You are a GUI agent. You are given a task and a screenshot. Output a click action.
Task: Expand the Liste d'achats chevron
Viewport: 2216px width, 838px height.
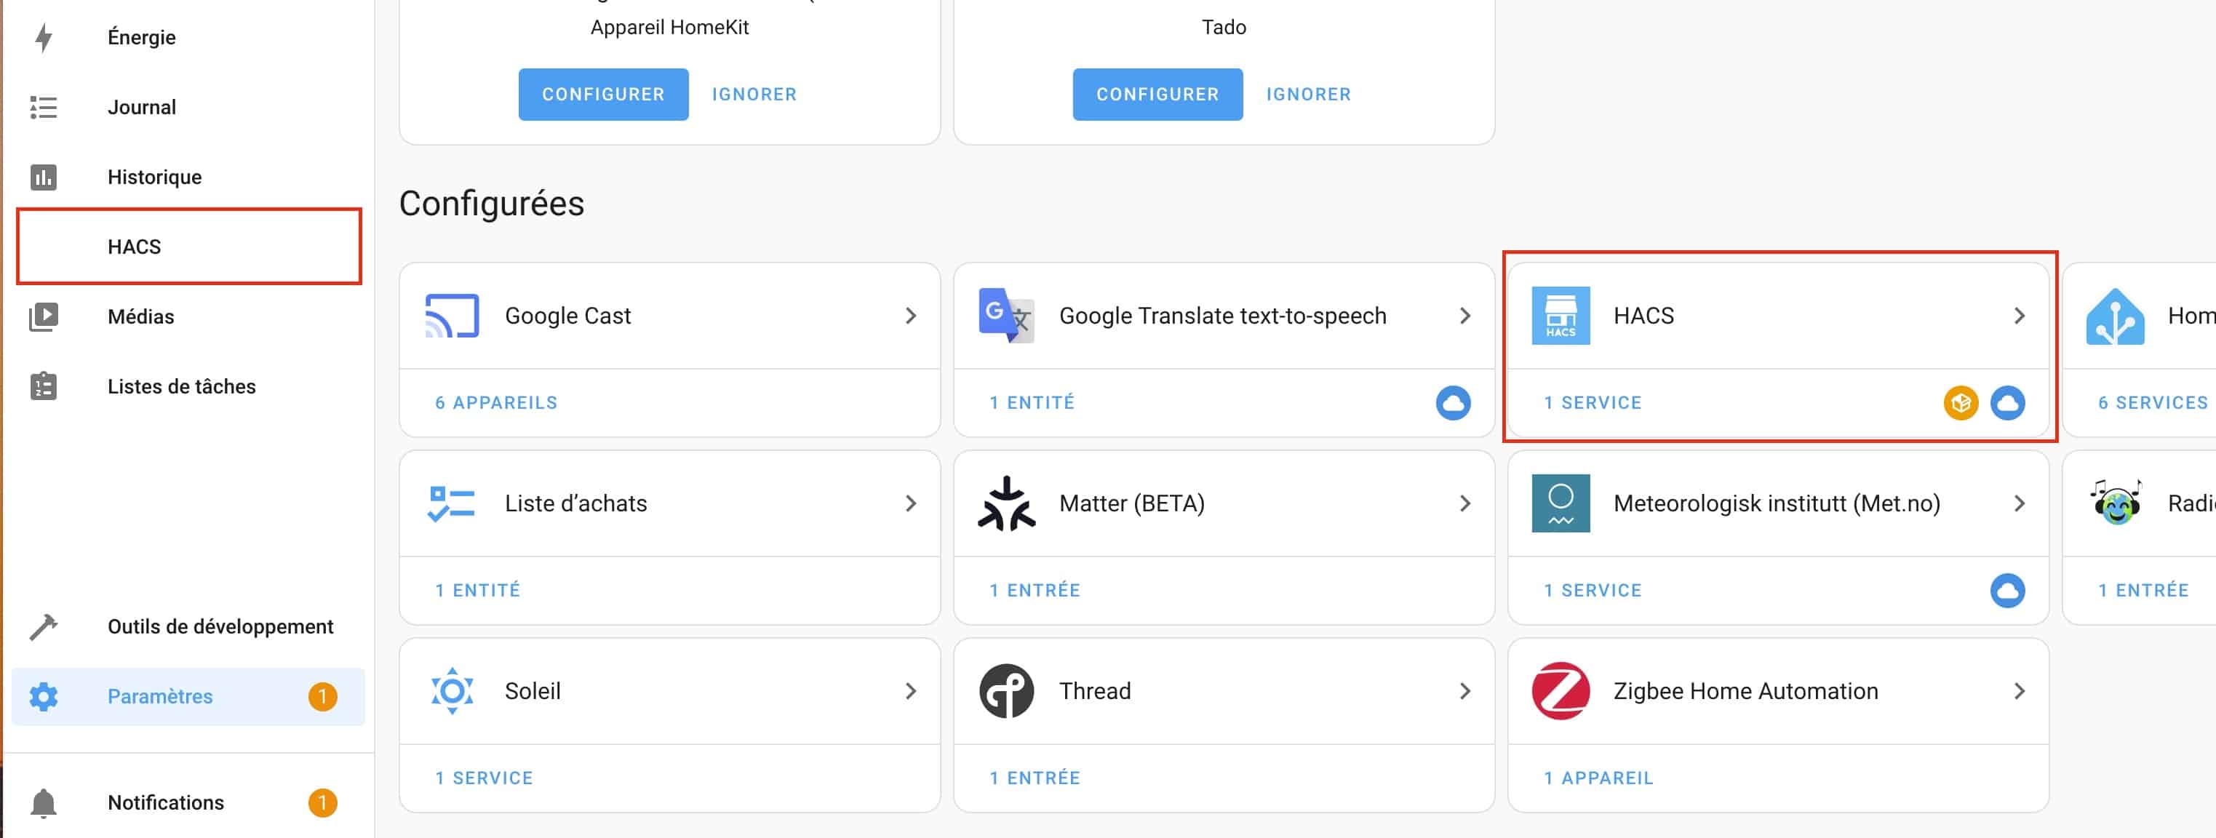(x=911, y=503)
